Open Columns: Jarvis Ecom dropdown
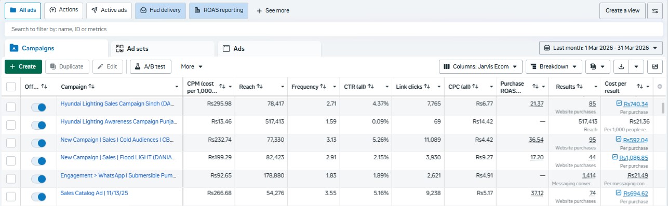 tap(480, 66)
